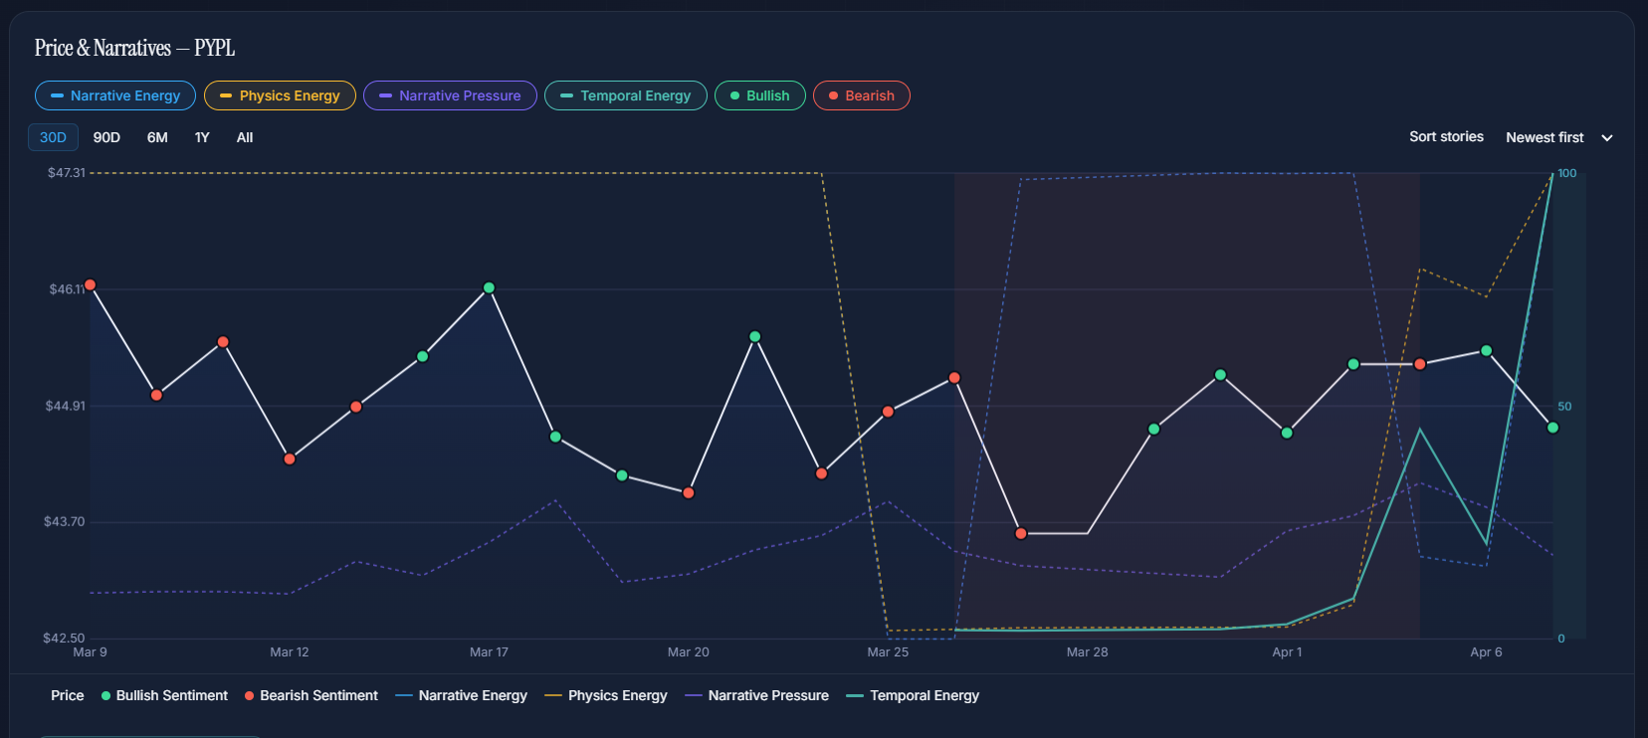1648x738 pixels.
Task: Toggle the Narrative Pressure series pill
Action: [x=450, y=95]
